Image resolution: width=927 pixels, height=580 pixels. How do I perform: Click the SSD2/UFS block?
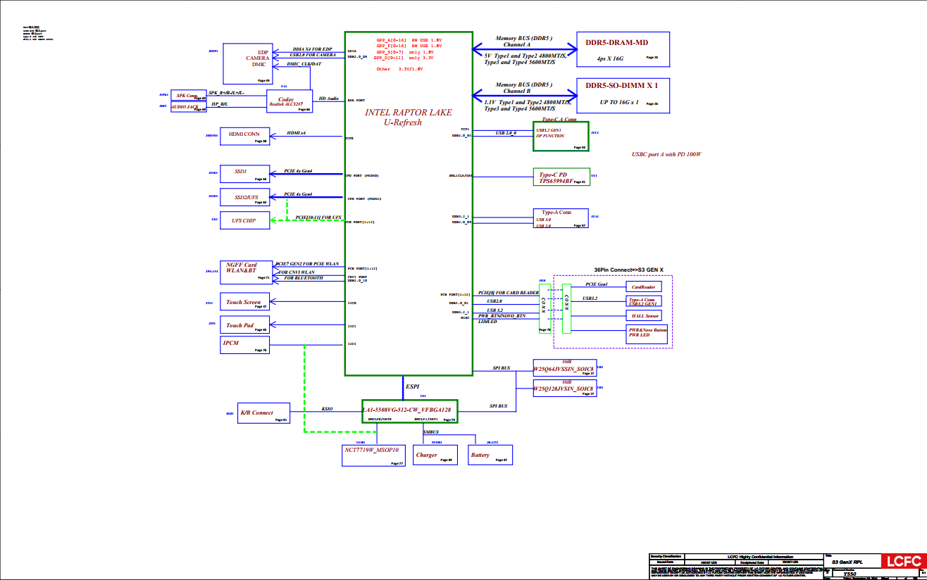pyautogui.click(x=245, y=196)
